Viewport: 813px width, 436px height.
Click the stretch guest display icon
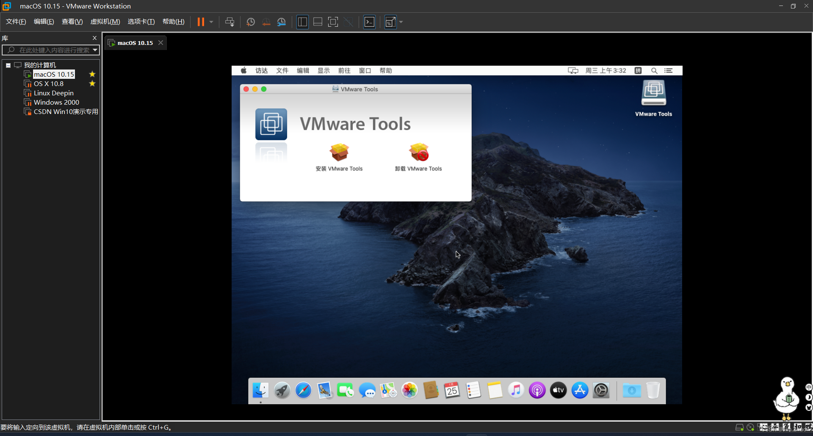pos(390,22)
